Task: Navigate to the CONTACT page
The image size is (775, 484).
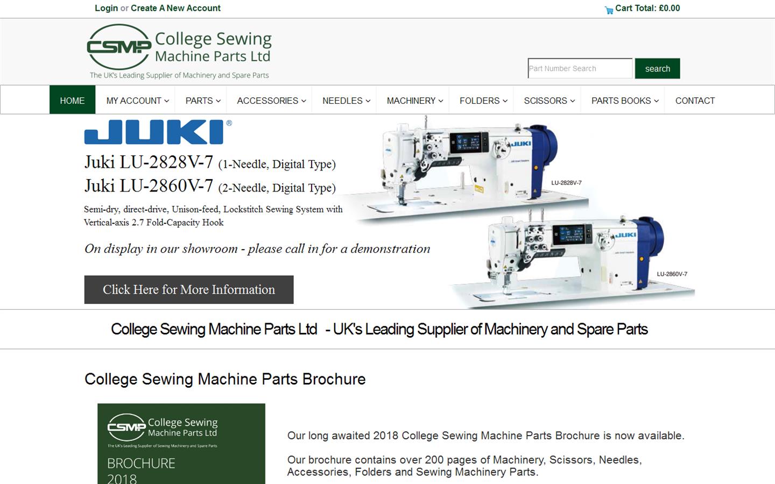Action: click(695, 100)
